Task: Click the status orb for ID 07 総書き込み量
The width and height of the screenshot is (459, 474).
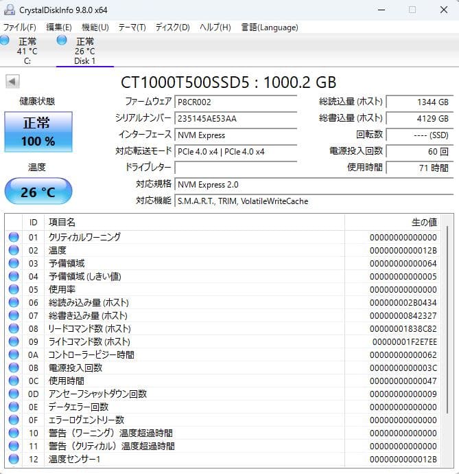Action: point(14,315)
